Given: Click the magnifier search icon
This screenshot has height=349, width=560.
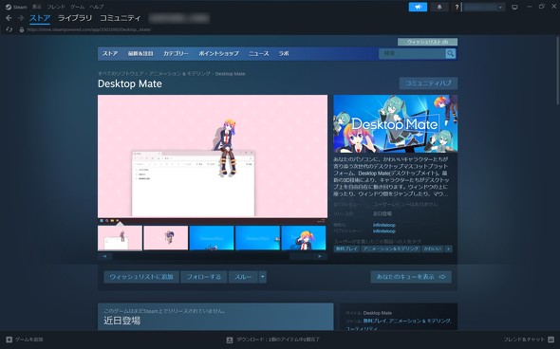Looking at the screenshot, I should pyautogui.click(x=451, y=53).
